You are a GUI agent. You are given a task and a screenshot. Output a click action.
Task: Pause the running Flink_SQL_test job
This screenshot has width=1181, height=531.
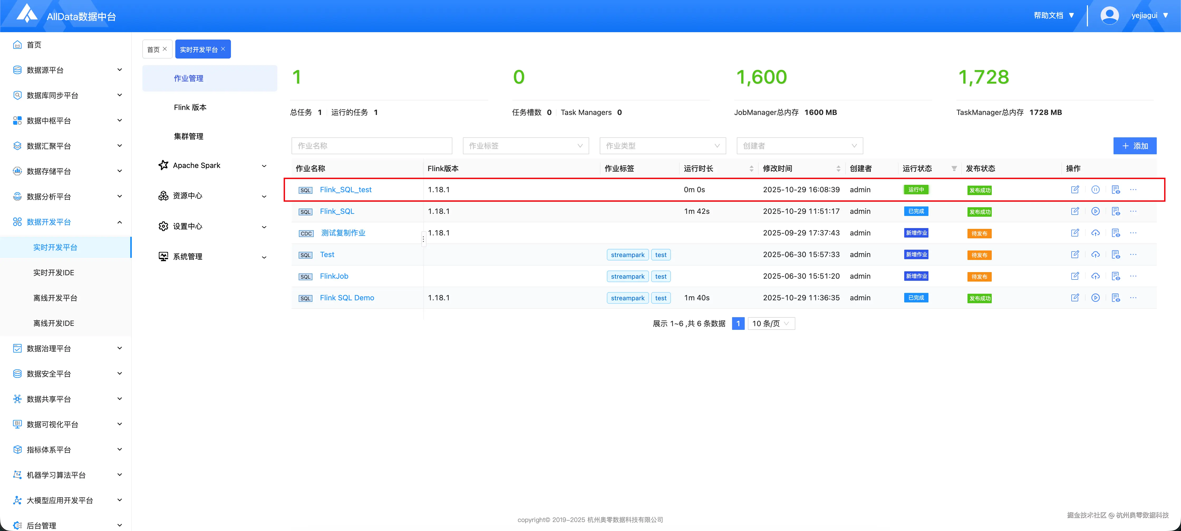[x=1095, y=189]
